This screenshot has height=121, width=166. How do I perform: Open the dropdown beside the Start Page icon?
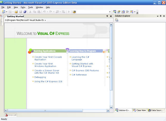(135, 12)
